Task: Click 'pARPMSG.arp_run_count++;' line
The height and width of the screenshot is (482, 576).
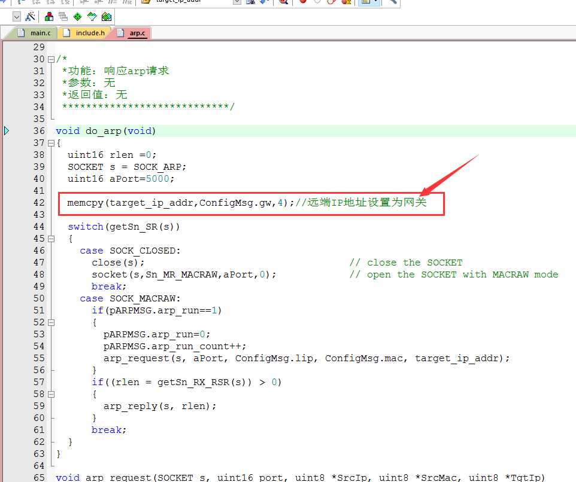Action: tap(175, 346)
